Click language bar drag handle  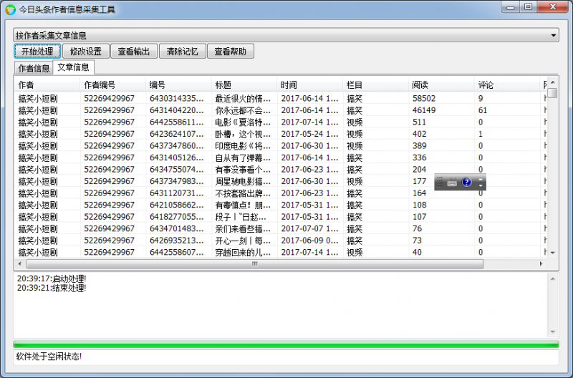[440, 183]
